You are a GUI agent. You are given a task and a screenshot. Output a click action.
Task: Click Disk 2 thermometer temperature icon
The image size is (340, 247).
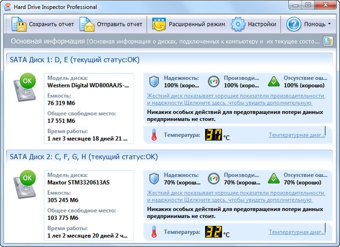[154, 232]
